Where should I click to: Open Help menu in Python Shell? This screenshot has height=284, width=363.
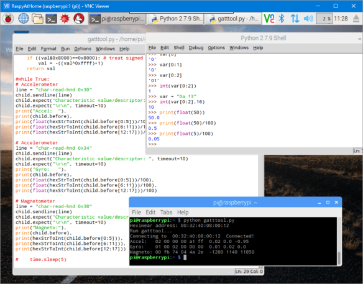coord(258,48)
